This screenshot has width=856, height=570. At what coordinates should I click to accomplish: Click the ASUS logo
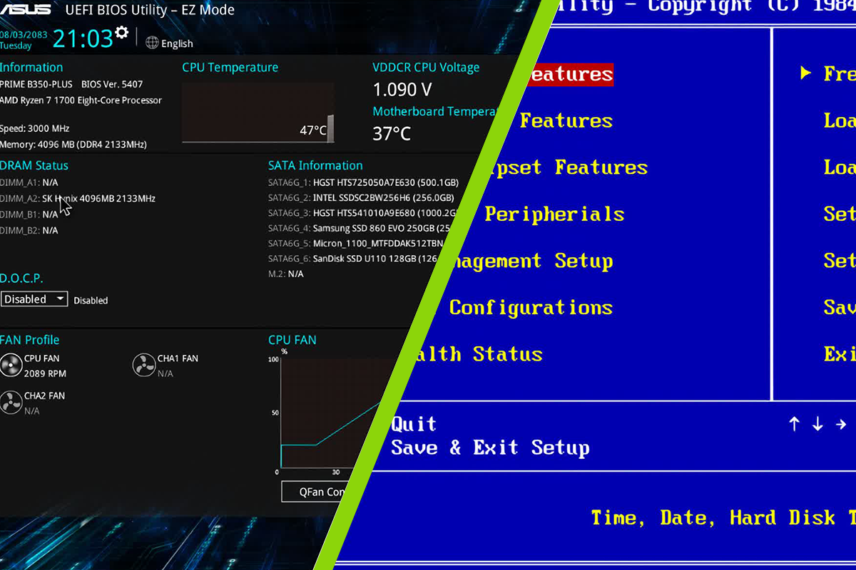click(x=25, y=10)
